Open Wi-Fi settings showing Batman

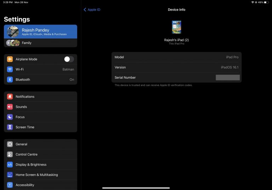(x=41, y=69)
